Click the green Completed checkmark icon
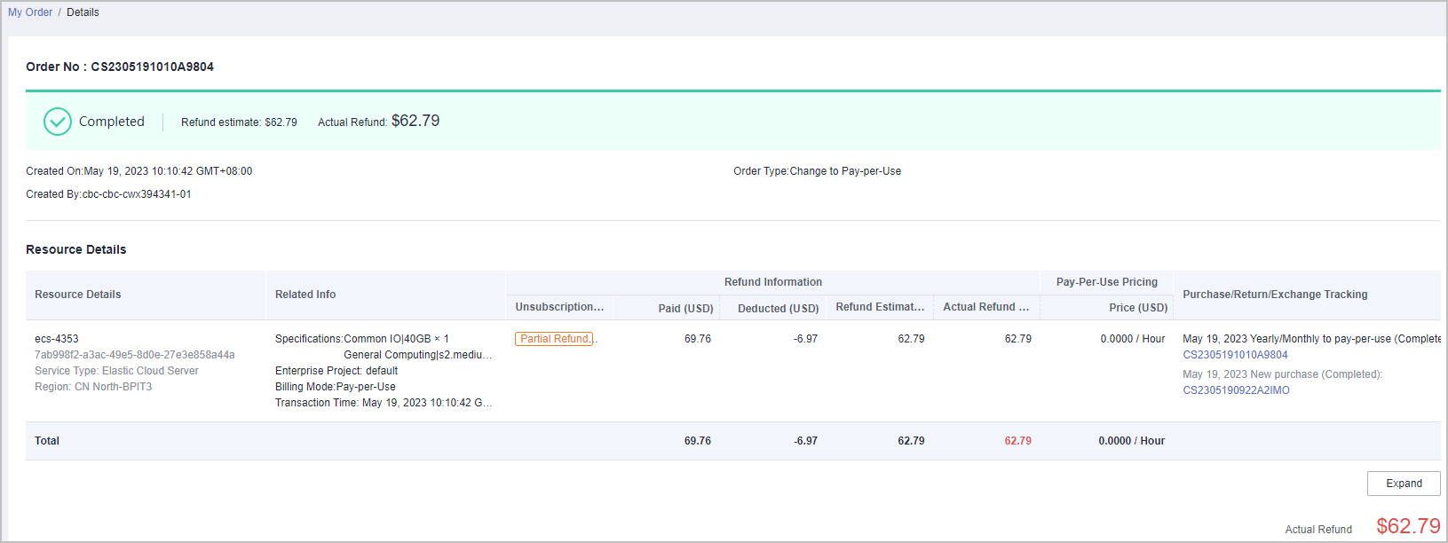Viewport: 1448px width, 543px height. [58, 122]
